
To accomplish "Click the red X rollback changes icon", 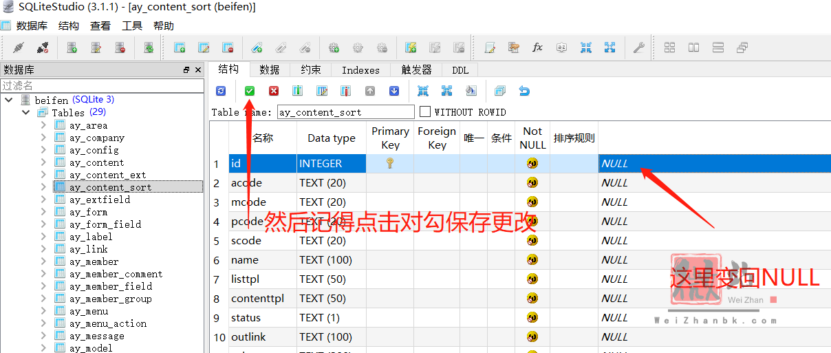I will tap(274, 91).
